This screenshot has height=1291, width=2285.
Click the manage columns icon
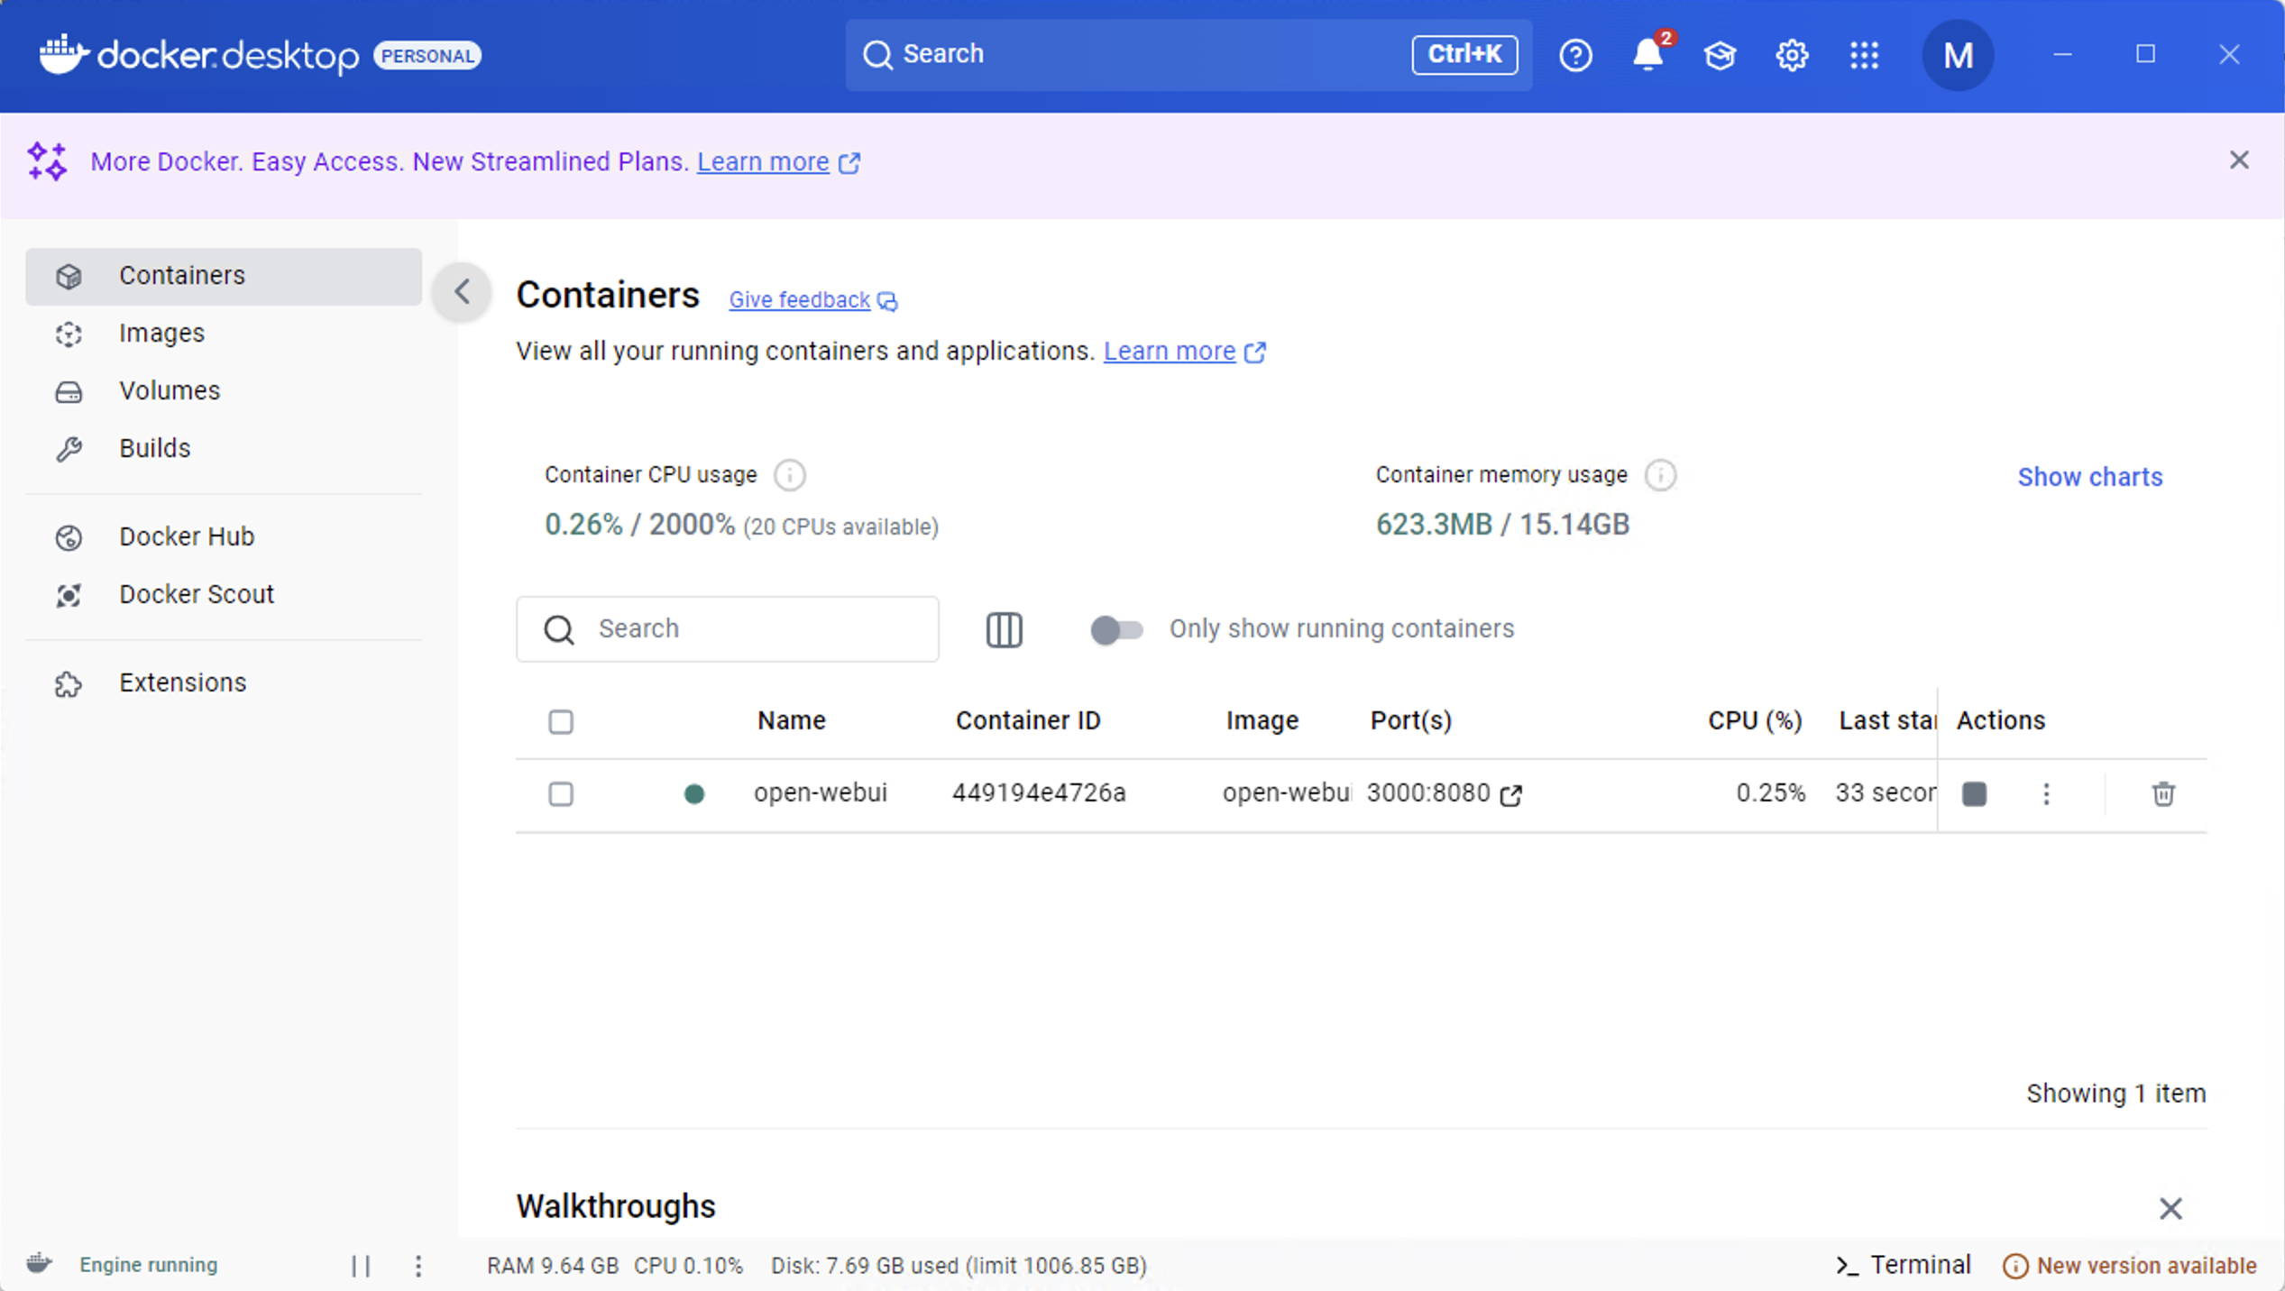[x=1004, y=629]
